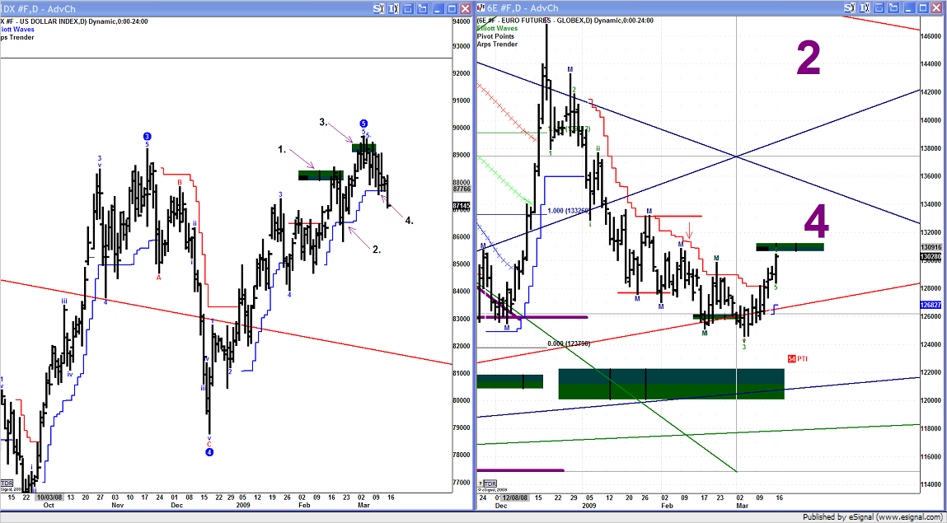Image resolution: width=947 pixels, height=523 pixels.
Task: Click the TDR button on Euro Futures chart
Action: point(490,483)
